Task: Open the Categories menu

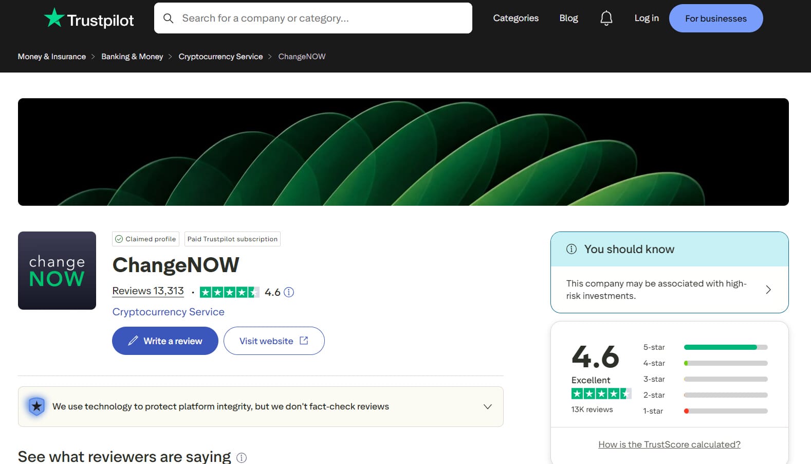Action: (516, 18)
